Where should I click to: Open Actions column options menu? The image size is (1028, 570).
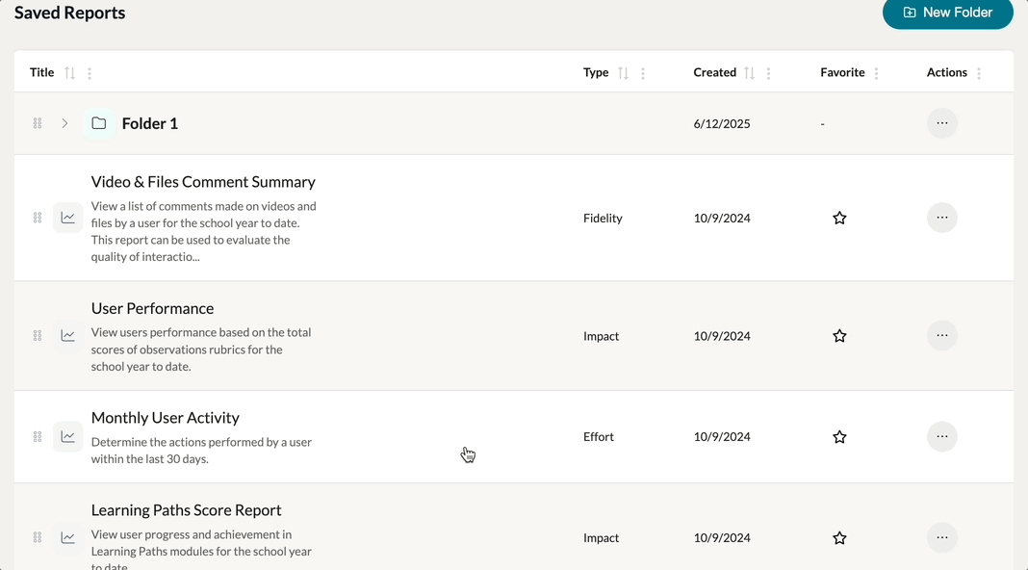coord(979,73)
